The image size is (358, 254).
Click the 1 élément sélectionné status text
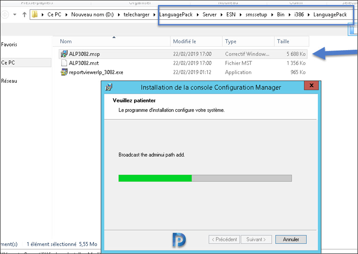tap(51, 244)
